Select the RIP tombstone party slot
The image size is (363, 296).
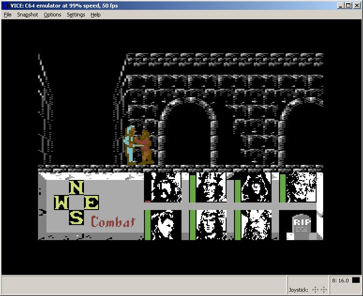coord(301,226)
